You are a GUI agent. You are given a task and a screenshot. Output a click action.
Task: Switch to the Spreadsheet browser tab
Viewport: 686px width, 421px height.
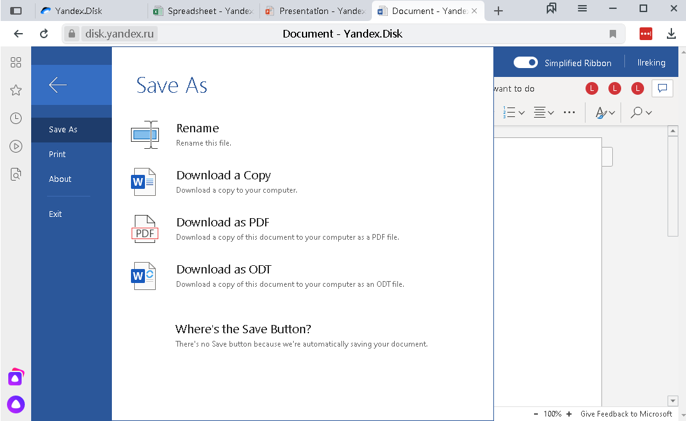point(204,11)
